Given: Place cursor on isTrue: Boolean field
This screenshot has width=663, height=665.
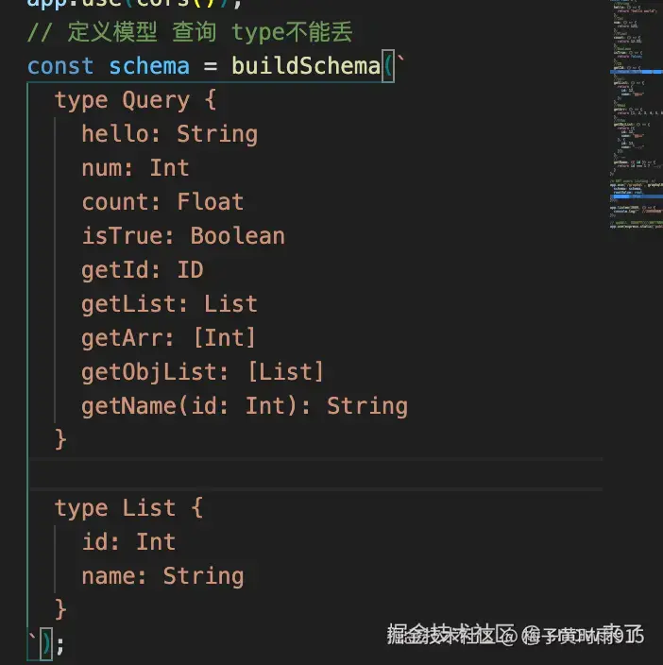Looking at the screenshot, I should 182,236.
